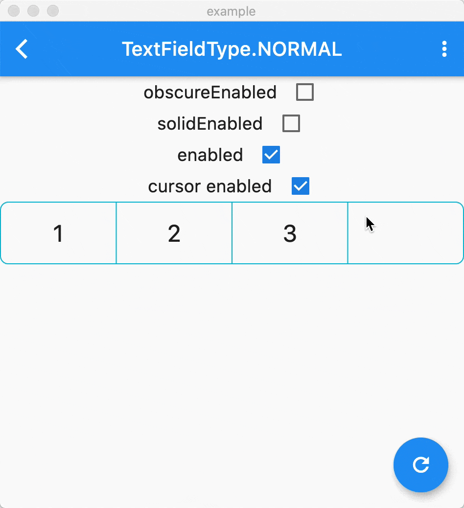Click the empty obscureEnabled checkbox square
Image resolution: width=464 pixels, height=508 pixels.
pyautogui.click(x=304, y=92)
